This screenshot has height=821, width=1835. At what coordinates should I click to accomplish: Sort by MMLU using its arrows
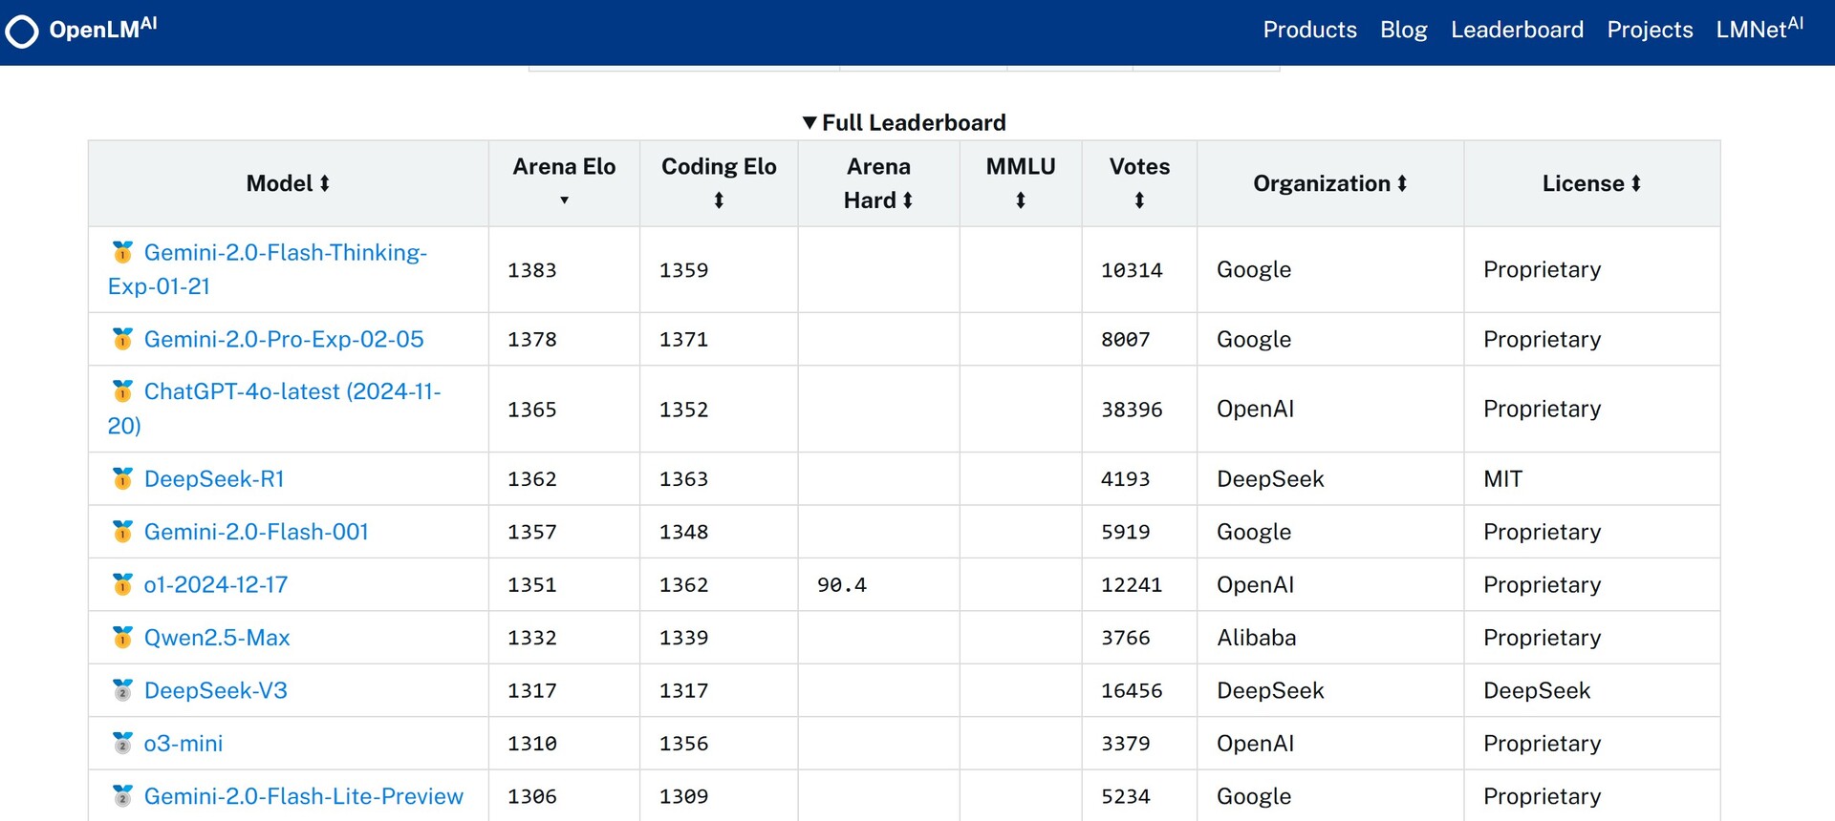(1021, 200)
